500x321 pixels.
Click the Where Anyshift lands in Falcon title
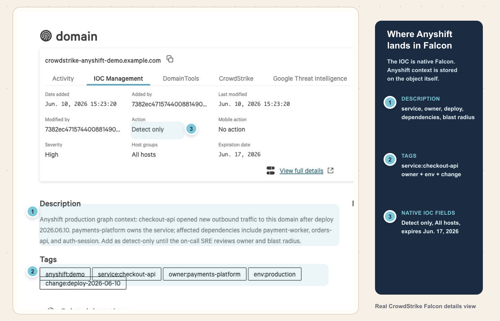pyautogui.click(x=420, y=40)
